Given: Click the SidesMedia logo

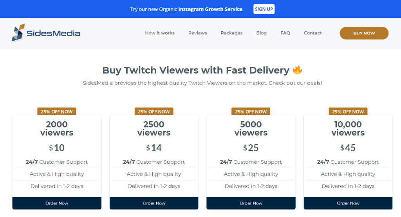Looking at the screenshot, I should click(46, 33).
